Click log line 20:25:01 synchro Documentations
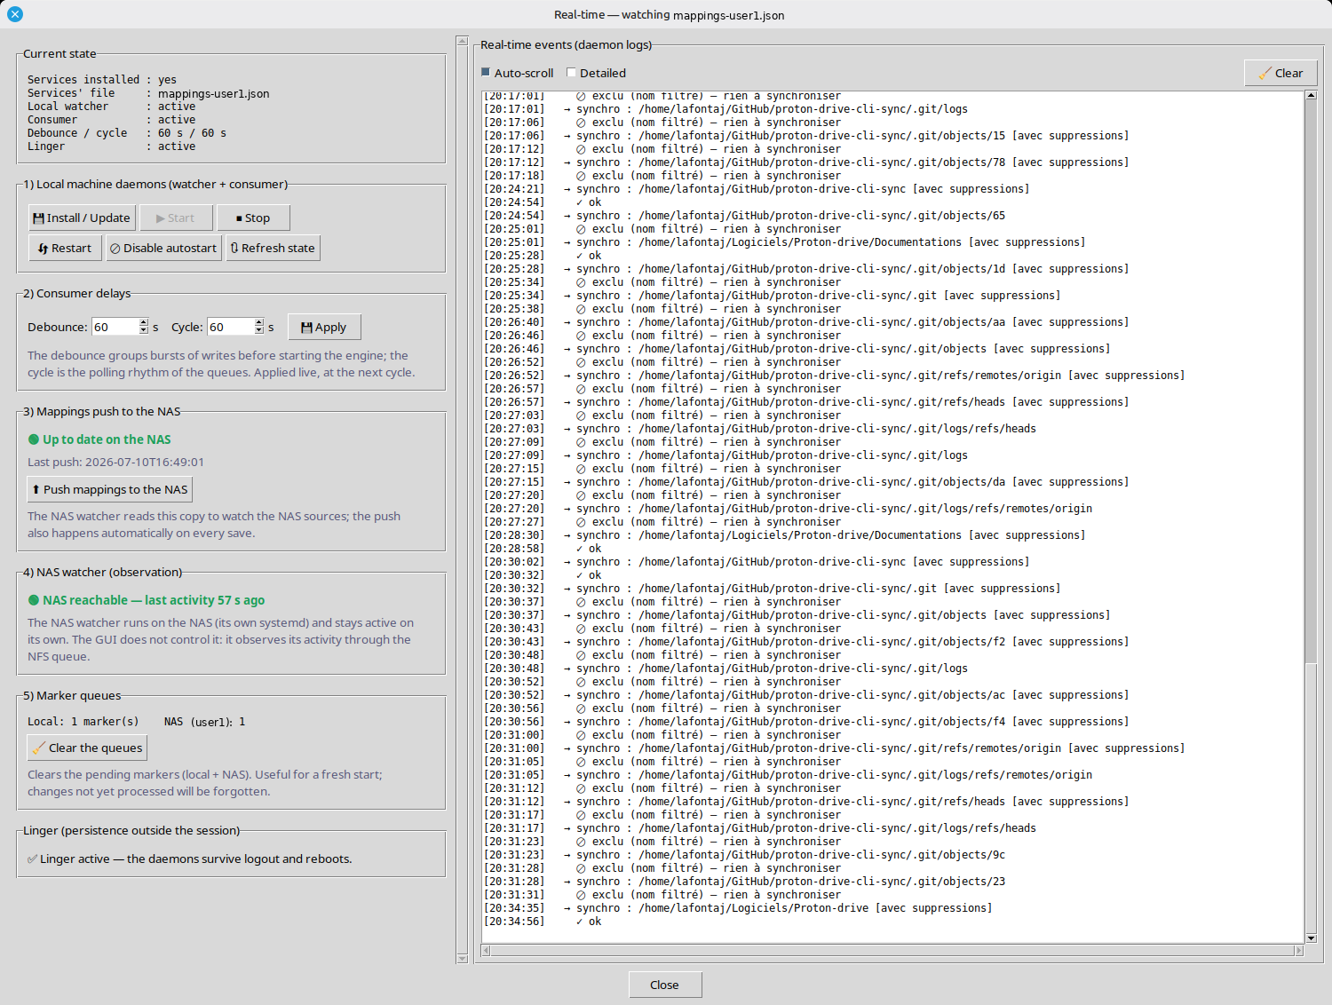The width and height of the screenshot is (1332, 1005). [784, 242]
